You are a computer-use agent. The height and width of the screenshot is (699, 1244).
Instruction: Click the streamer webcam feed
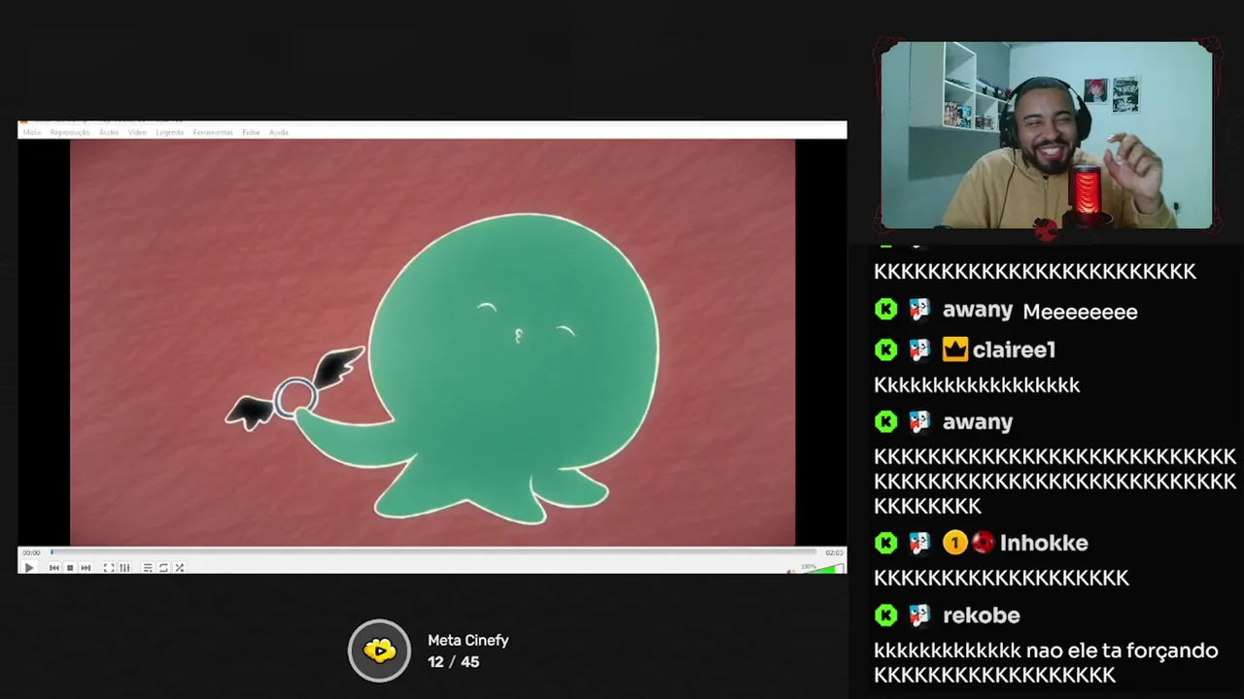pos(1047,135)
